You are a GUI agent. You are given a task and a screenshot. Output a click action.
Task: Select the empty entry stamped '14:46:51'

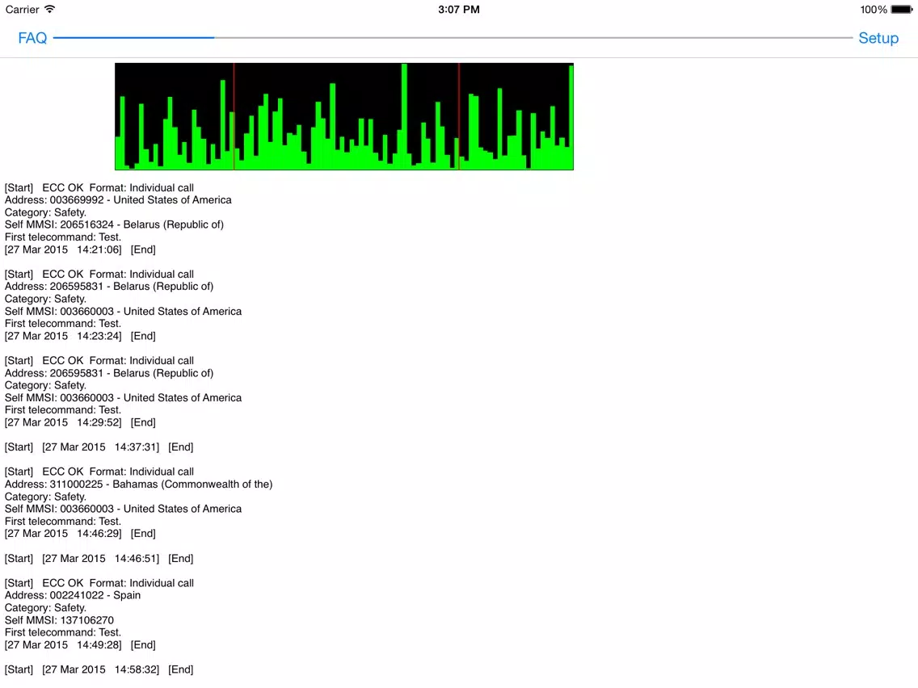point(99,559)
